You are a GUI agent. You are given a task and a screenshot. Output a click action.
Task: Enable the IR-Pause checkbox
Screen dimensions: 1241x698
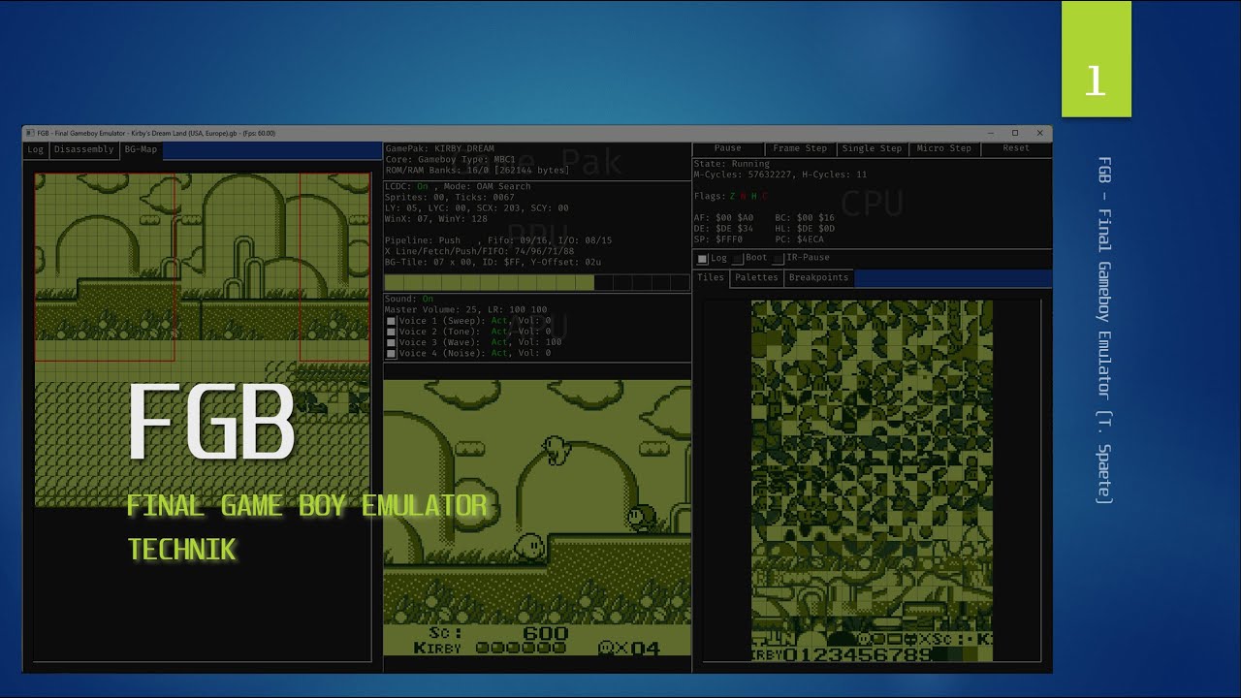click(x=779, y=259)
